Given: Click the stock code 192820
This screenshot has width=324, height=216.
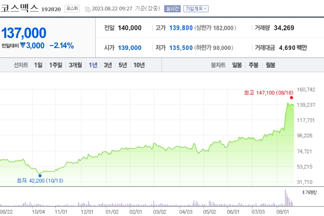Looking at the screenshot, I should tap(51, 9).
